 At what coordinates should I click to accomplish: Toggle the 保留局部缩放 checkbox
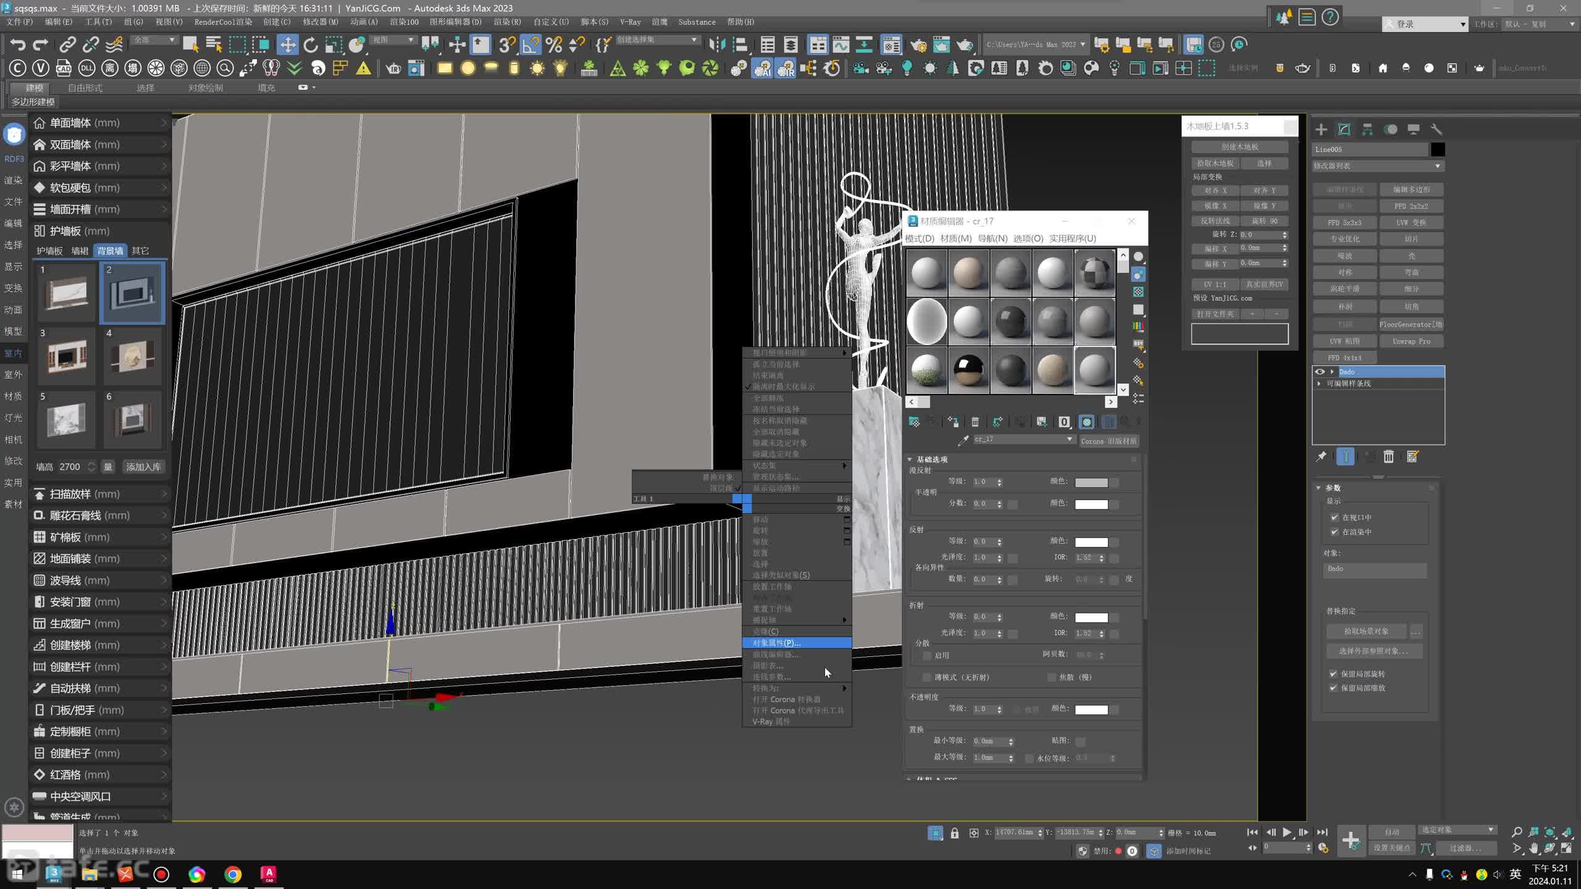[x=1333, y=688]
